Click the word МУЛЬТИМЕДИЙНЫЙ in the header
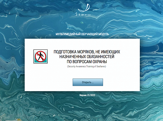163x121 pixels. point(68,34)
